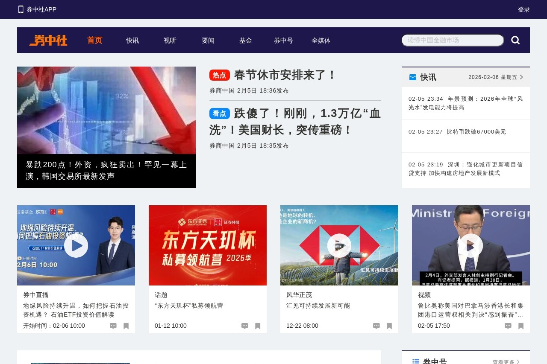The height and width of the screenshot is (364, 547).
Task: Click 券商中国 2月5日 18:36发布 byline
Action: click(249, 90)
